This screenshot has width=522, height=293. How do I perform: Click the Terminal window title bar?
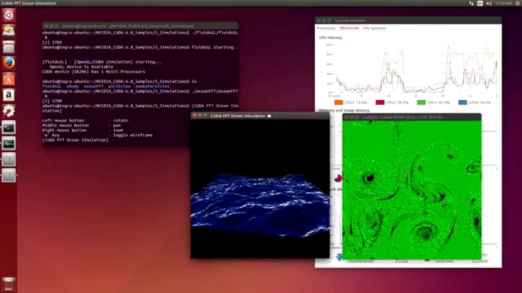[140, 26]
